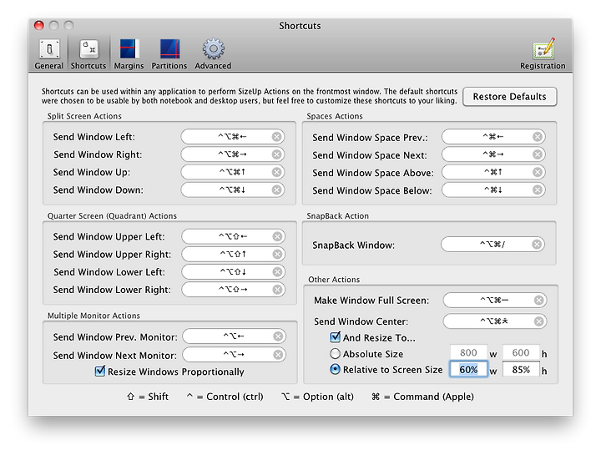Select the Shortcuts toolbar icon
The image size is (601, 455).
(x=88, y=54)
